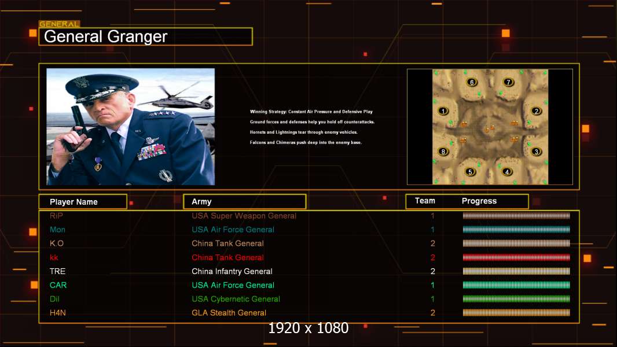Click TRE's team number 2

(x=432, y=271)
